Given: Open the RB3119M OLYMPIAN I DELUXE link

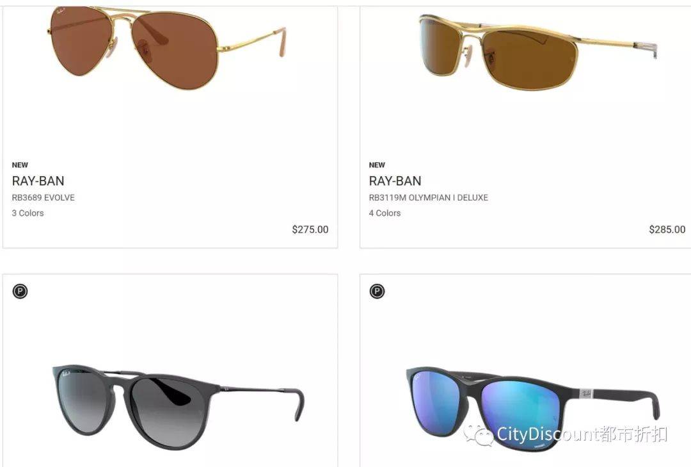Looking at the screenshot, I should pos(428,197).
